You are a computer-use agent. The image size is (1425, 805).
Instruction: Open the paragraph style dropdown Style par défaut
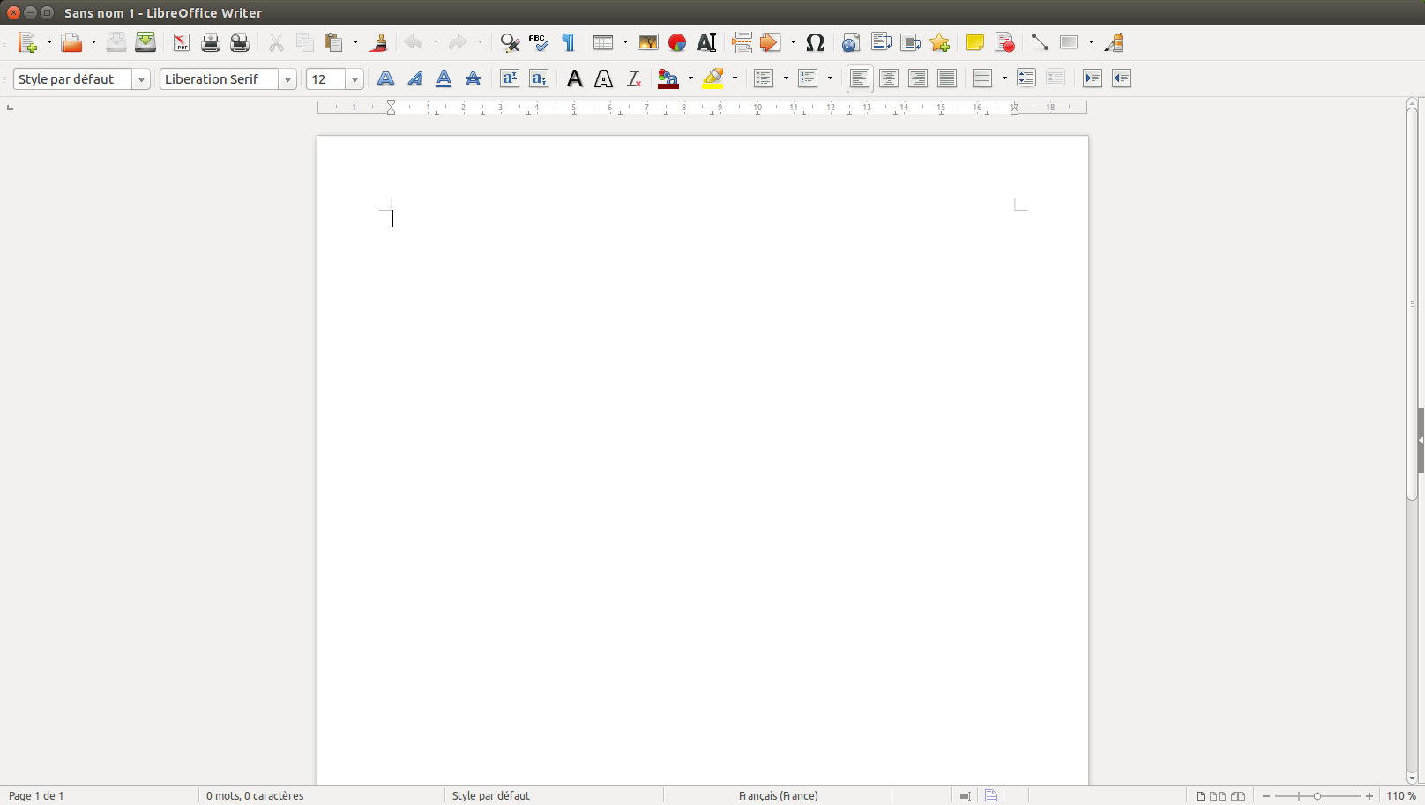click(141, 79)
